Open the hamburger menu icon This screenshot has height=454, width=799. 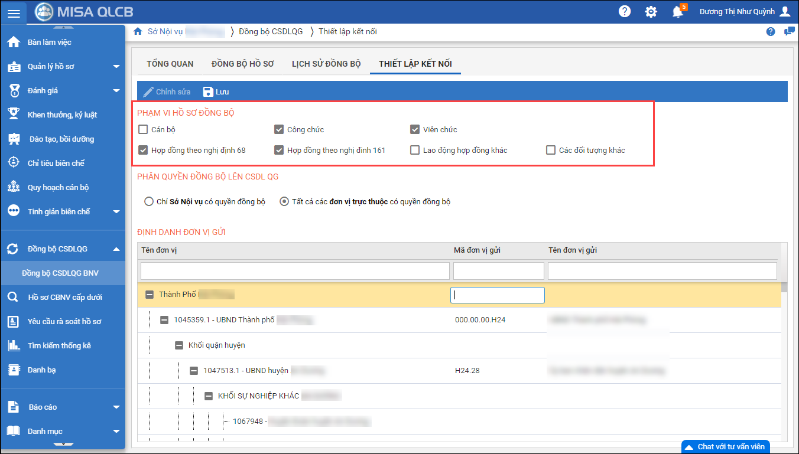(x=14, y=12)
